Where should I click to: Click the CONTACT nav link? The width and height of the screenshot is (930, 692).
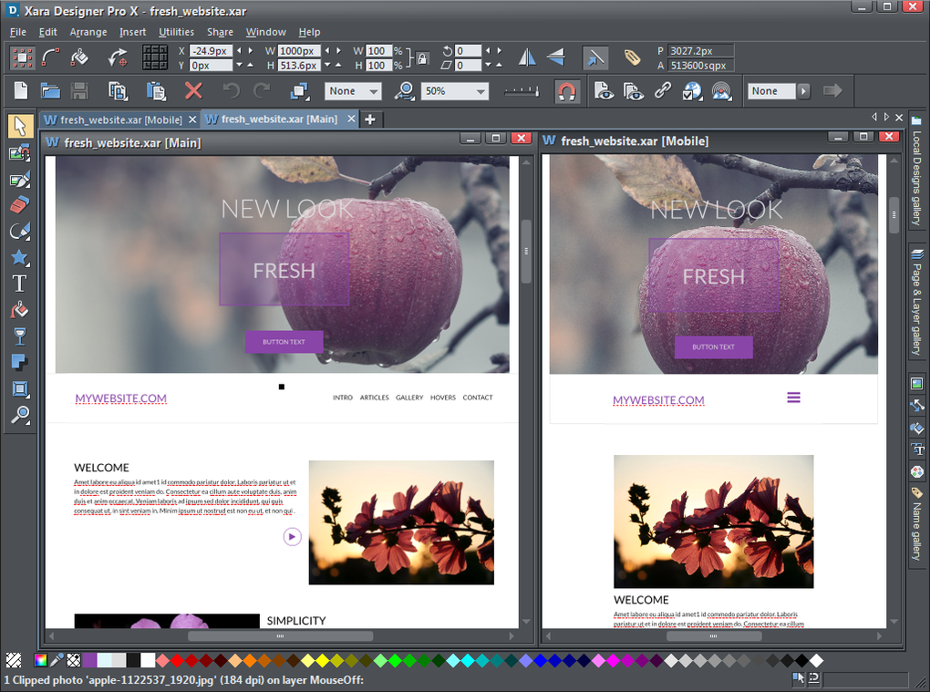click(478, 398)
